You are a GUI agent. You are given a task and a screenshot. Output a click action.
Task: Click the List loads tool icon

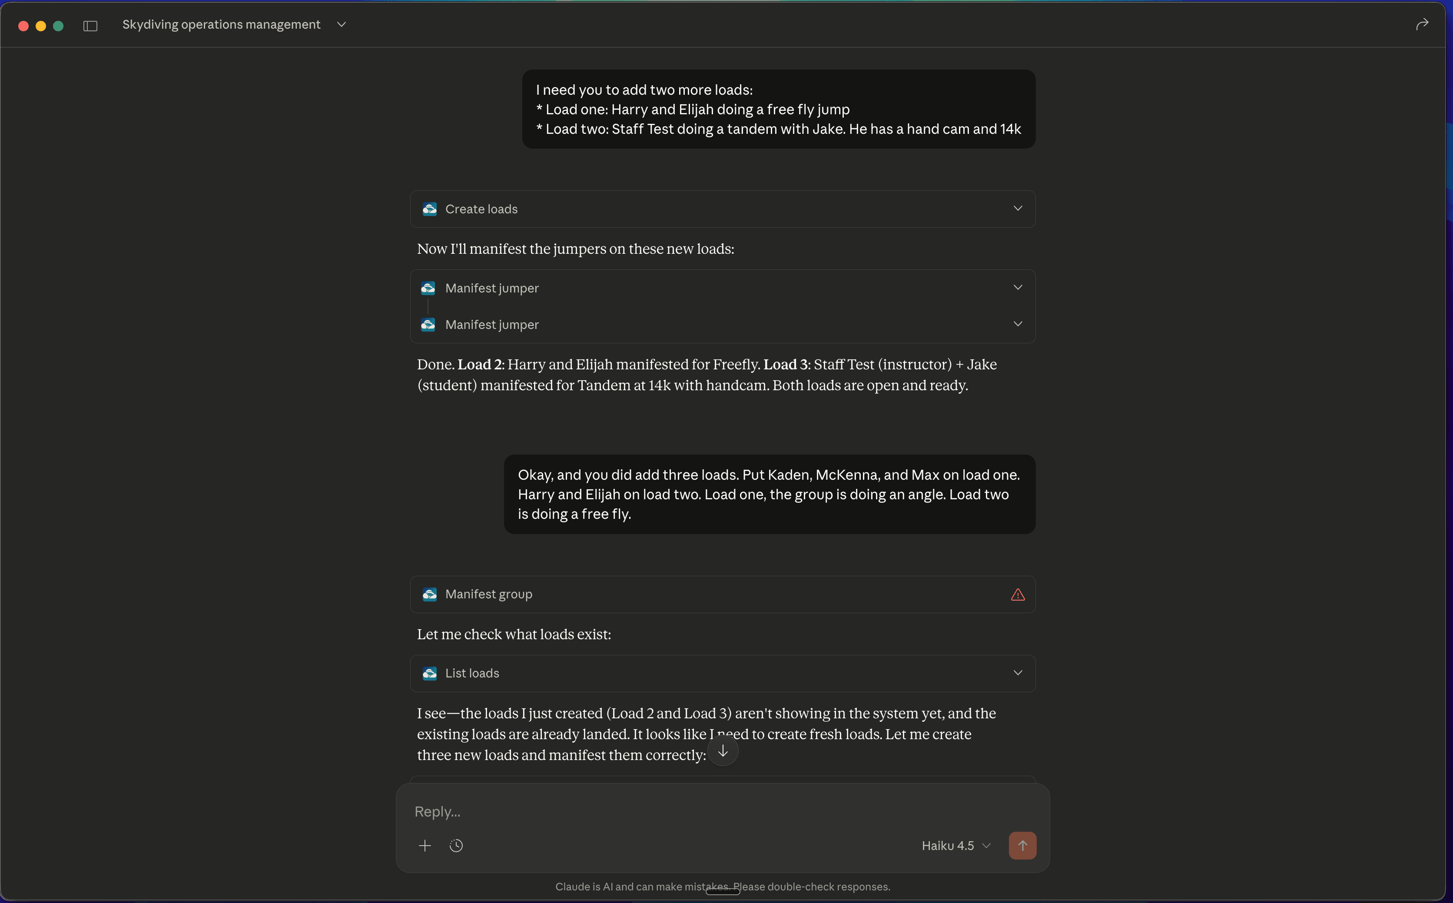point(429,673)
